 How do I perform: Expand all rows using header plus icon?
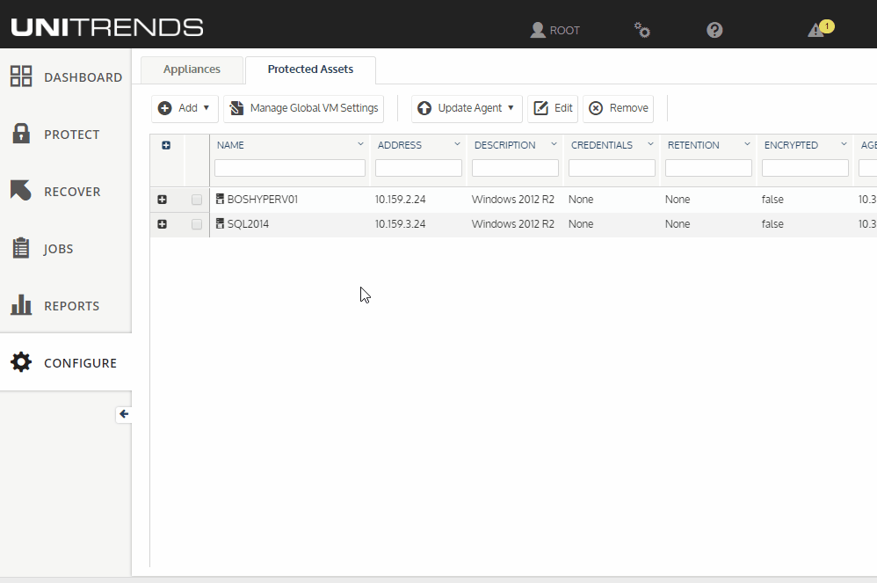(x=166, y=145)
